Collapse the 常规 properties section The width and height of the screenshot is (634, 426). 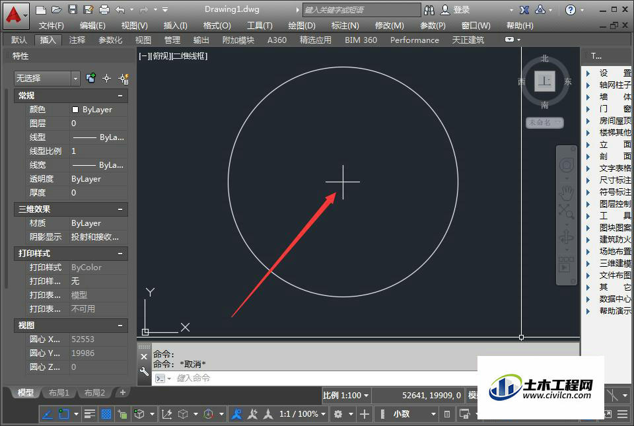tap(120, 96)
